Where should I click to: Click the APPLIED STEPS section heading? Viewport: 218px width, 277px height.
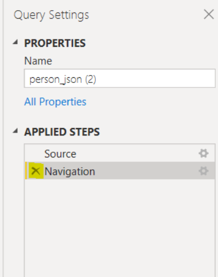pyautogui.click(x=62, y=132)
